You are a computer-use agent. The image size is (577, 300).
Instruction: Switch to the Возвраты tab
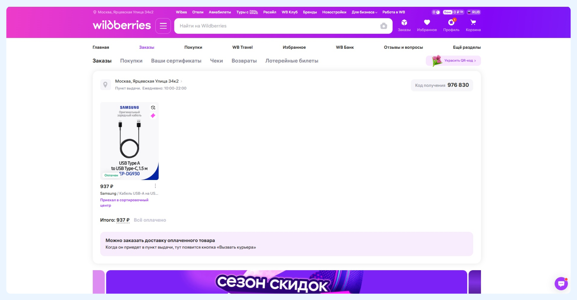[x=244, y=61]
